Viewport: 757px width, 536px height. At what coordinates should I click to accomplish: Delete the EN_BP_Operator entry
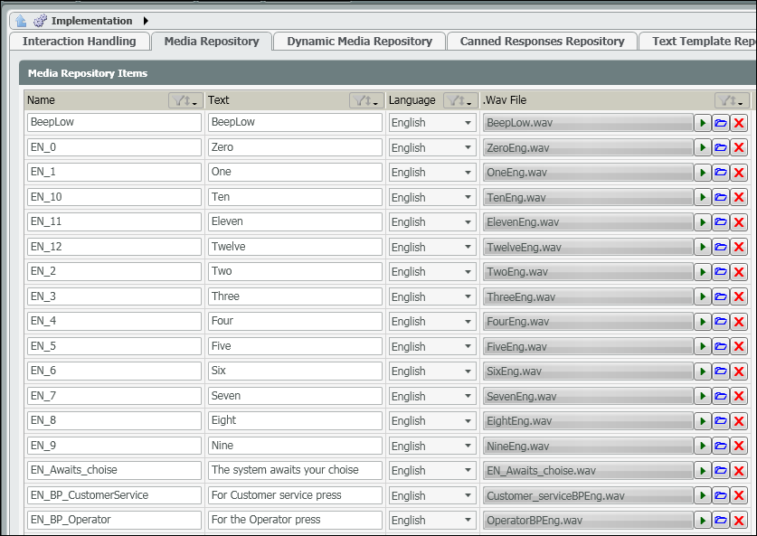(x=739, y=521)
